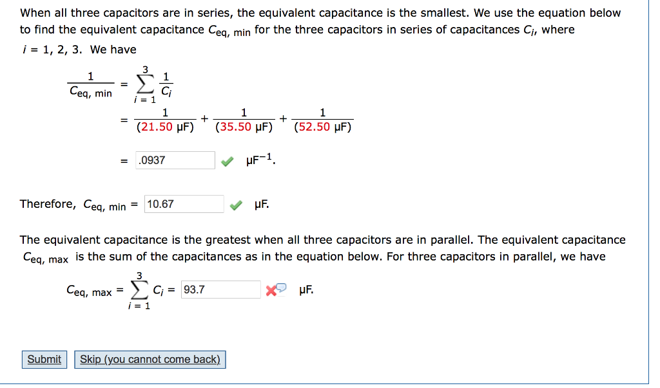The width and height of the screenshot is (660, 388).
Task: Click the red (52.50 μF) term
Action: coord(322,127)
